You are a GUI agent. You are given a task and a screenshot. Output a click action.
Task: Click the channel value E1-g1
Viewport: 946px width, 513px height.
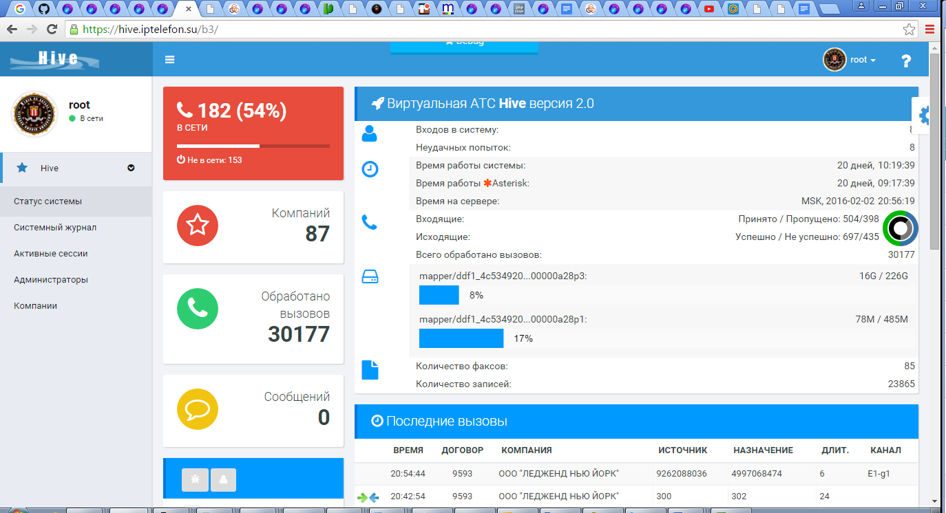(x=880, y=474)
